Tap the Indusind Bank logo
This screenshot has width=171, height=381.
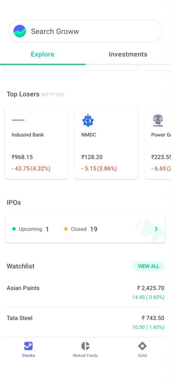[x=19, y=120]
